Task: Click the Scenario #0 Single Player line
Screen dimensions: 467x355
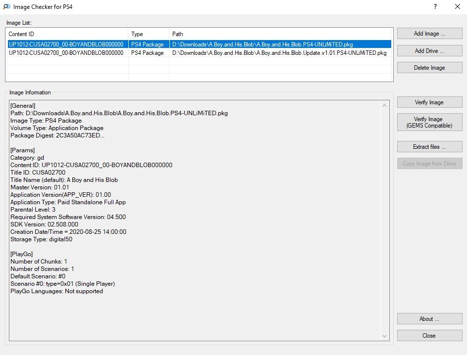Action: tap(62, 284)
